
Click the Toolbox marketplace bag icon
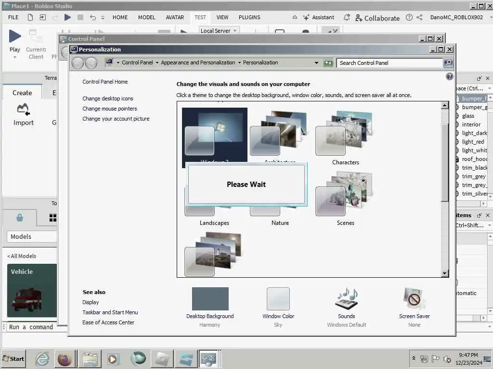point(19,218)
